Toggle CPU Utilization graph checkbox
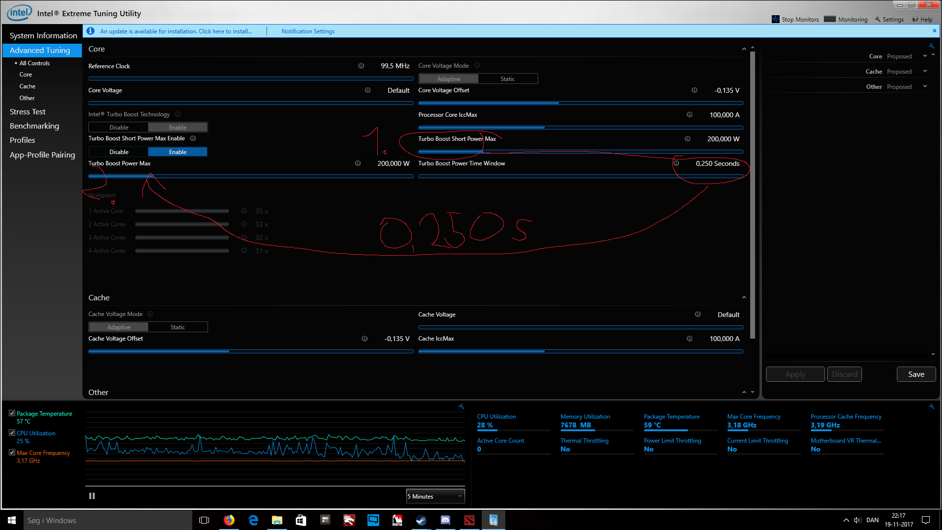 click(x=12, y=433)
